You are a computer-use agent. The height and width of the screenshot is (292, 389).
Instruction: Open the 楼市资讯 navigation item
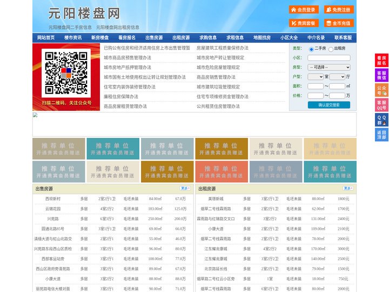(x=73, y=38)
